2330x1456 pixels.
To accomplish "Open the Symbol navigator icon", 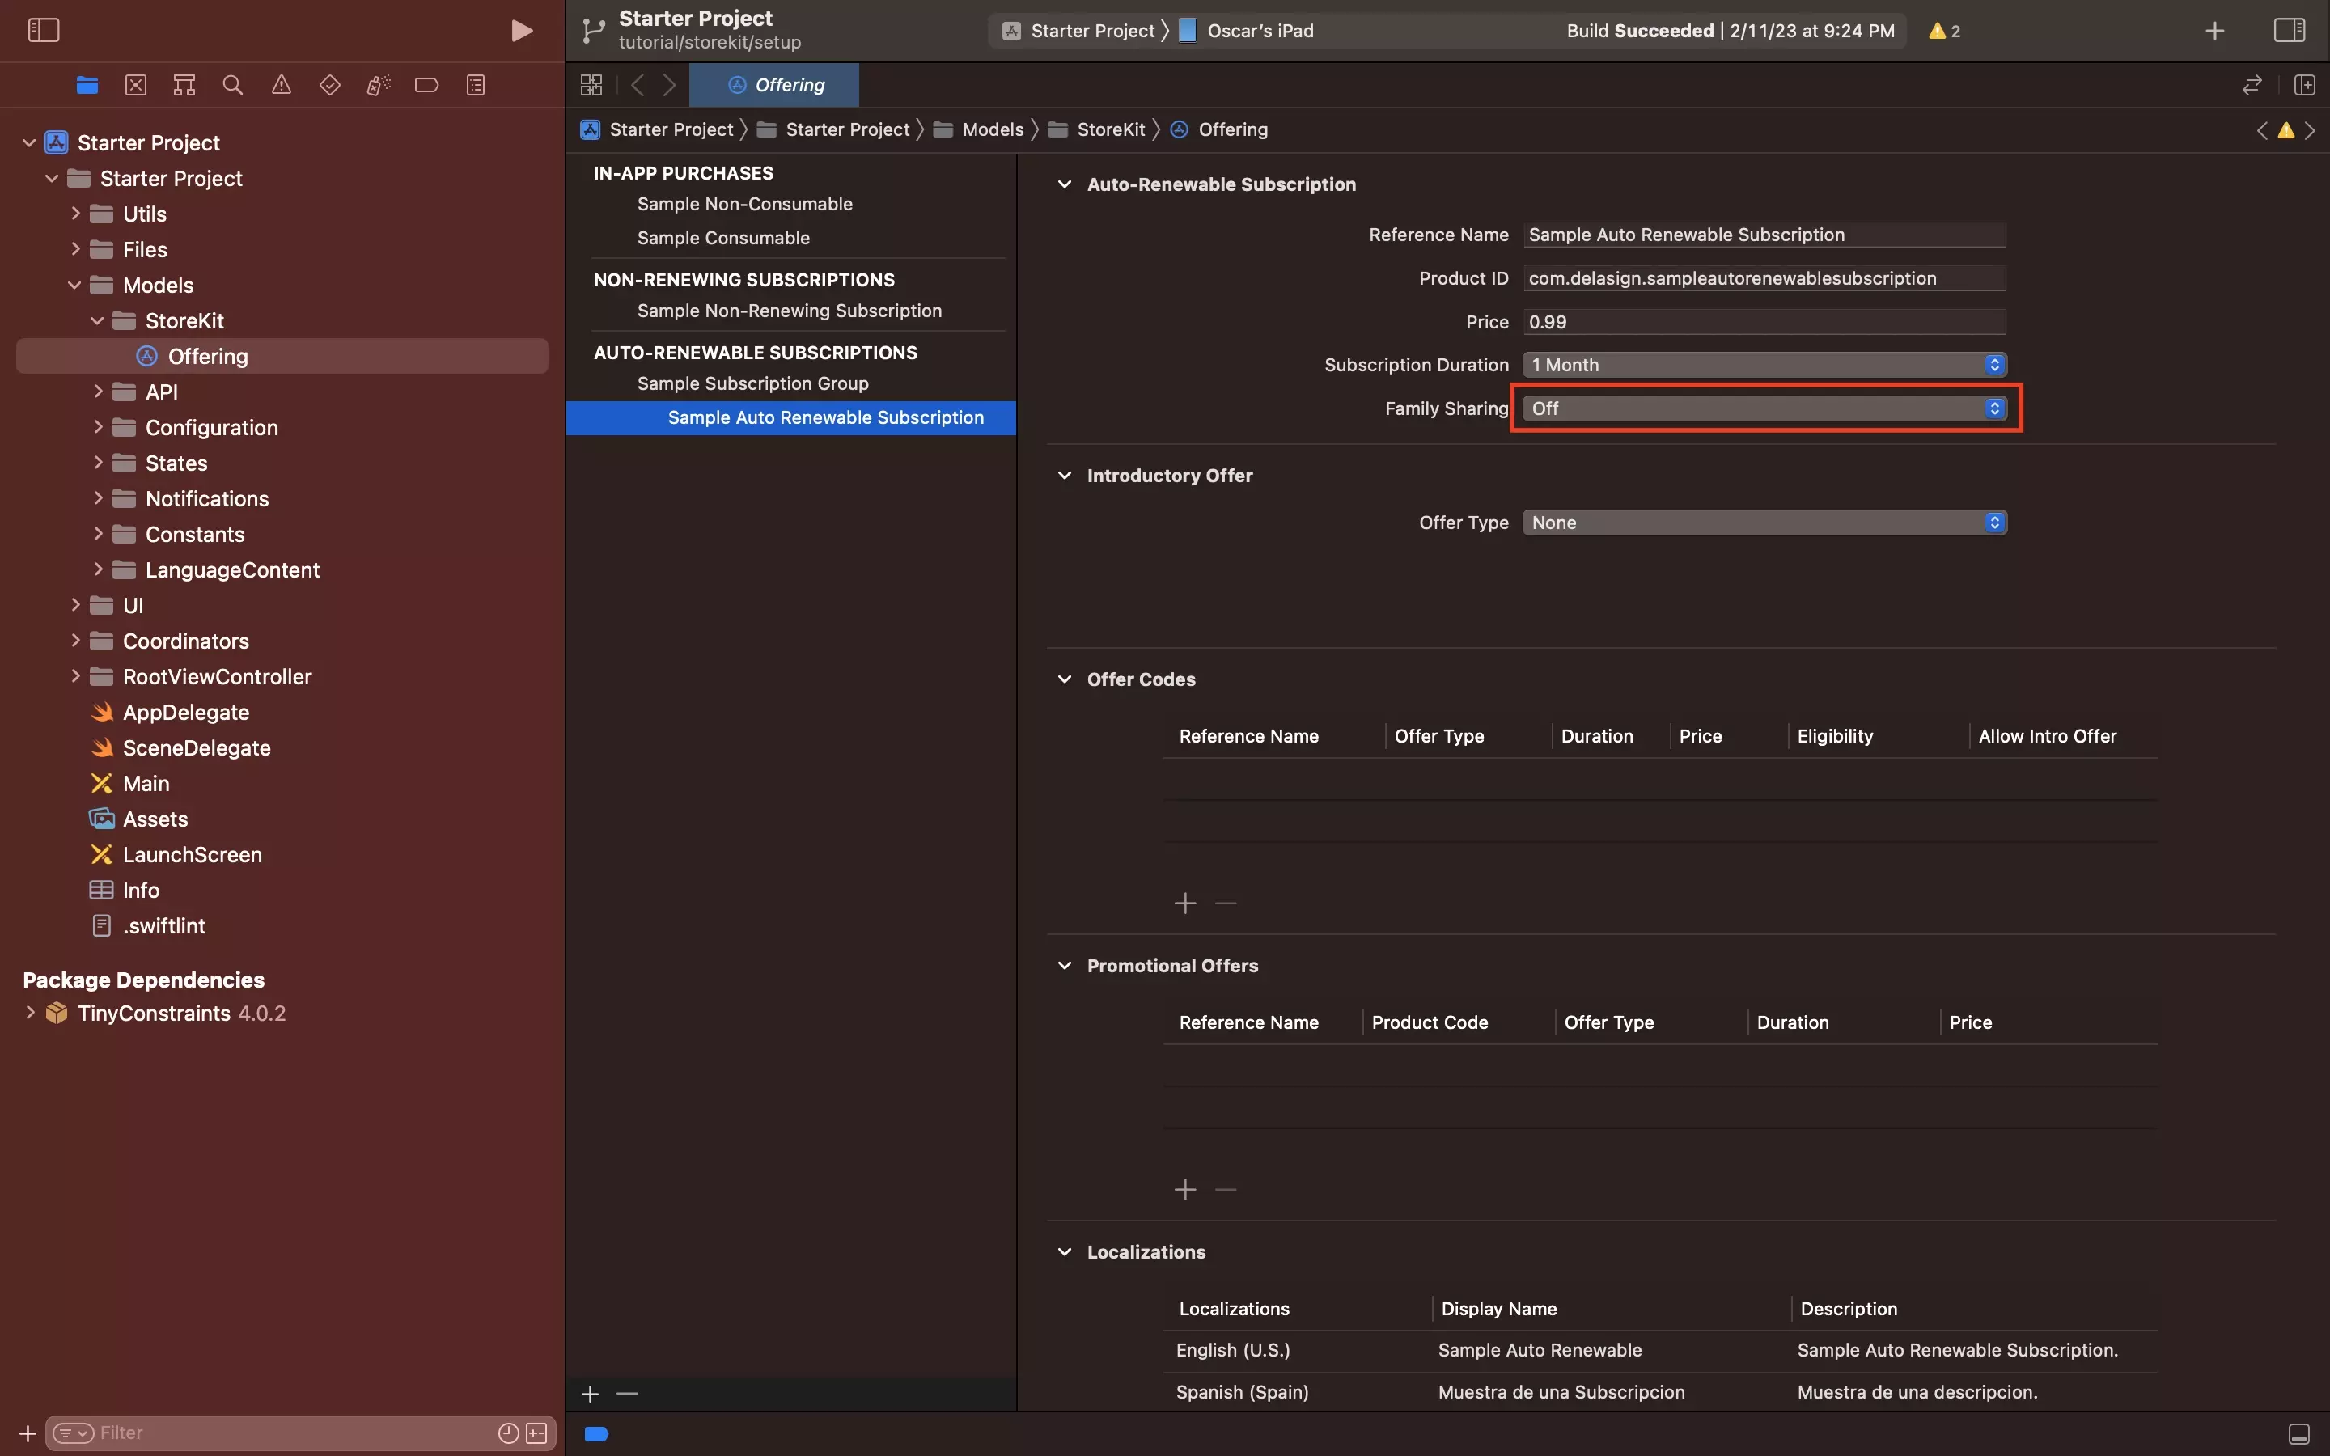I will click(184, 85).
